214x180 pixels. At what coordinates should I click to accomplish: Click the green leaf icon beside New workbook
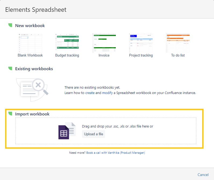[10, 25]
